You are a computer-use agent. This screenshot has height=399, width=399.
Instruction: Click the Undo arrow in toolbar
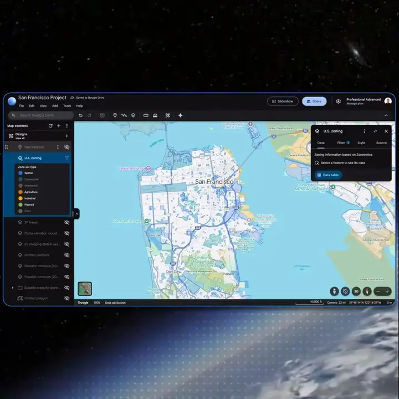[80, 115]
